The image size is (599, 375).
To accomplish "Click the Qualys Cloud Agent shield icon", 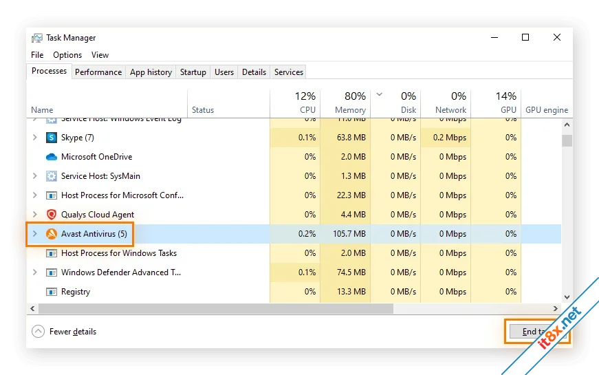I will [51, 215].
